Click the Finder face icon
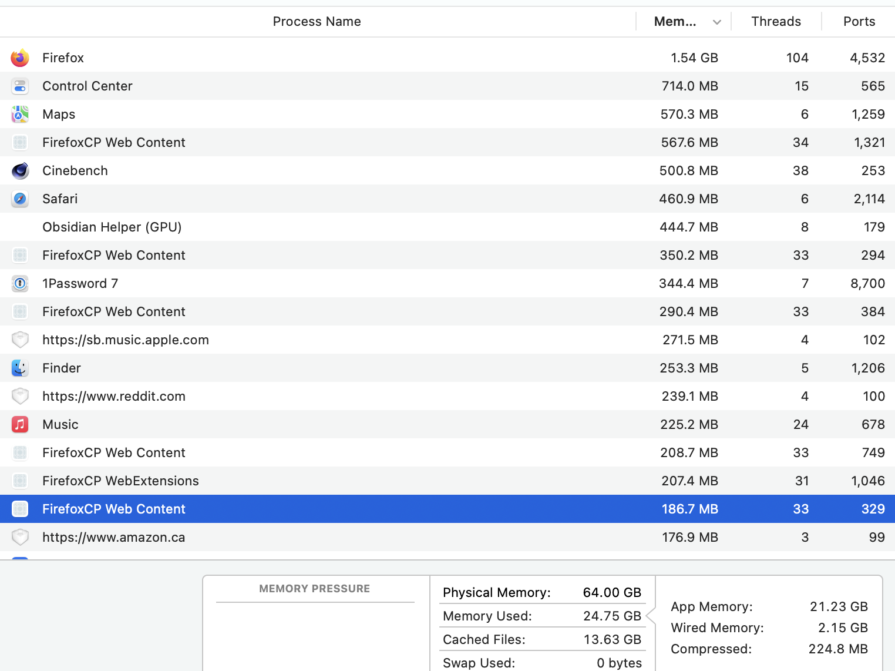The image size is (895, 671). point(20,368)
